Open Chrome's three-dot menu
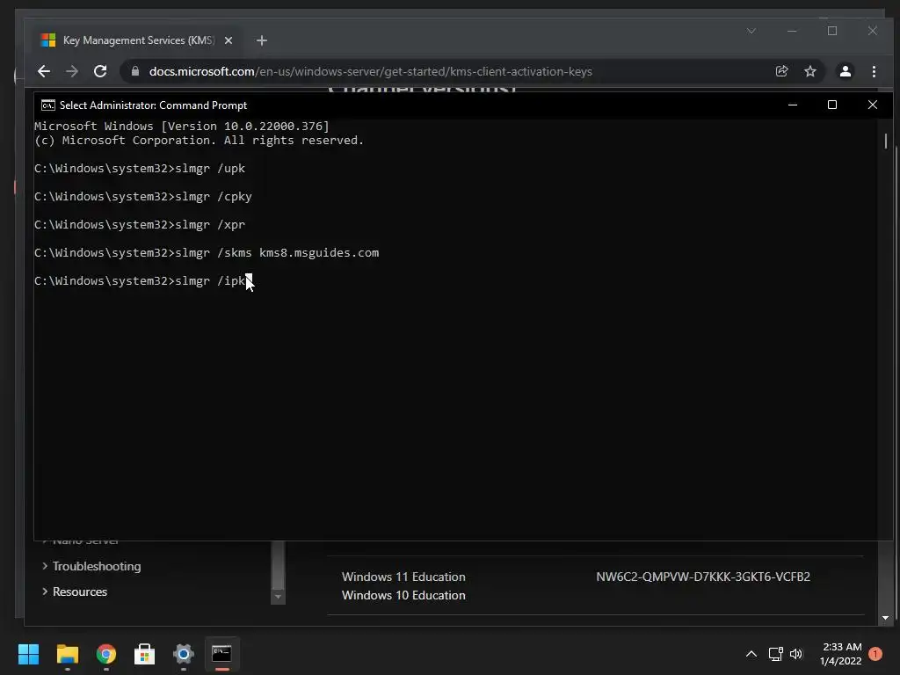This screenshot has width=900, height=675. (x=874, y=71)
